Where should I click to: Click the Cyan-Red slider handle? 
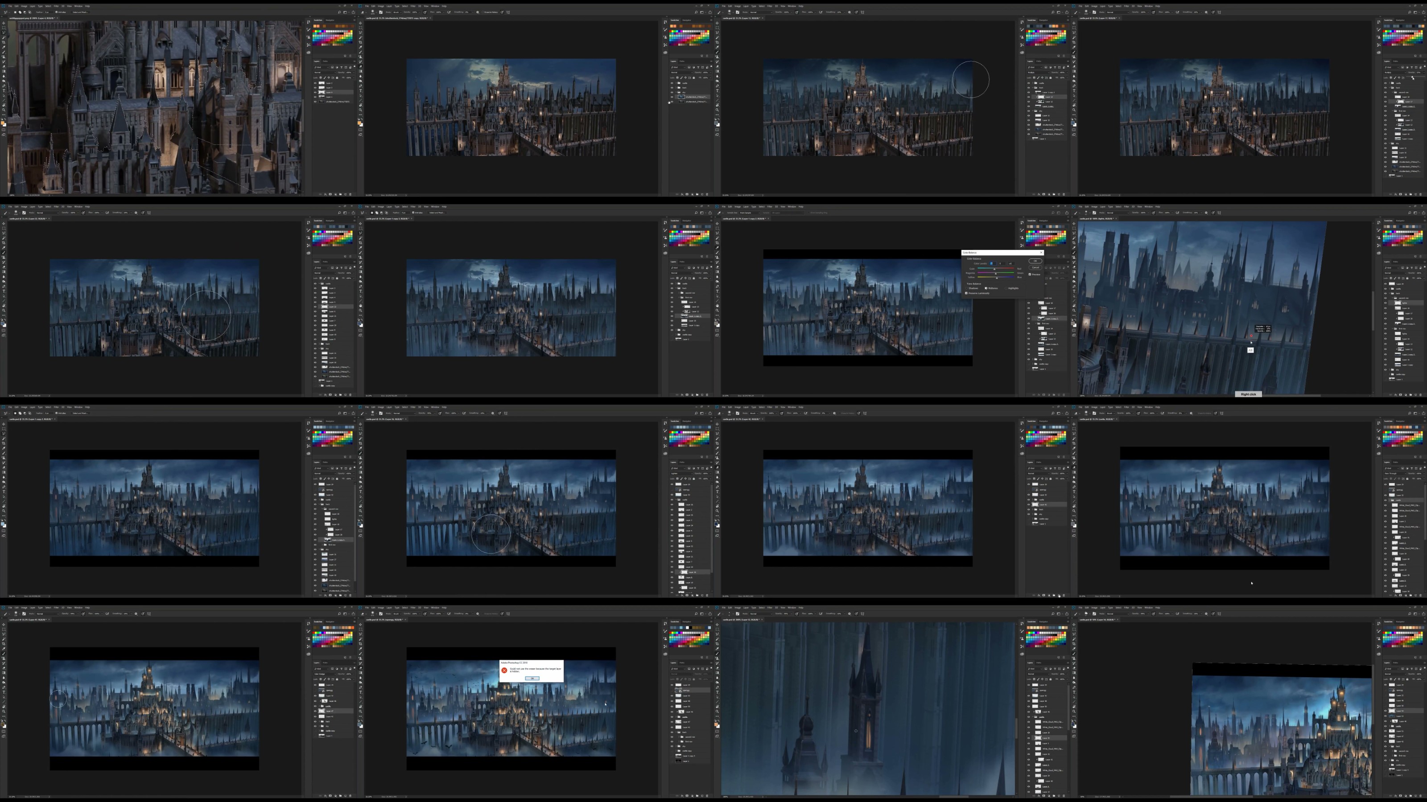coord(995,269)
